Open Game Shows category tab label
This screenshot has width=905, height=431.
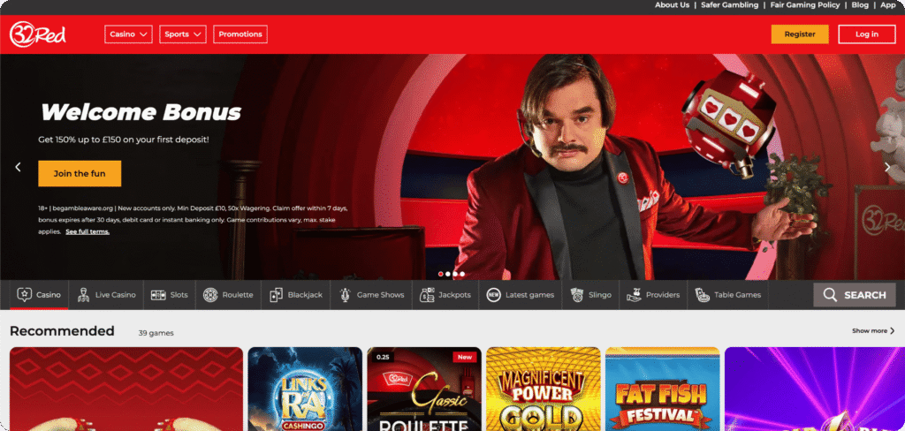coord(380,295)
